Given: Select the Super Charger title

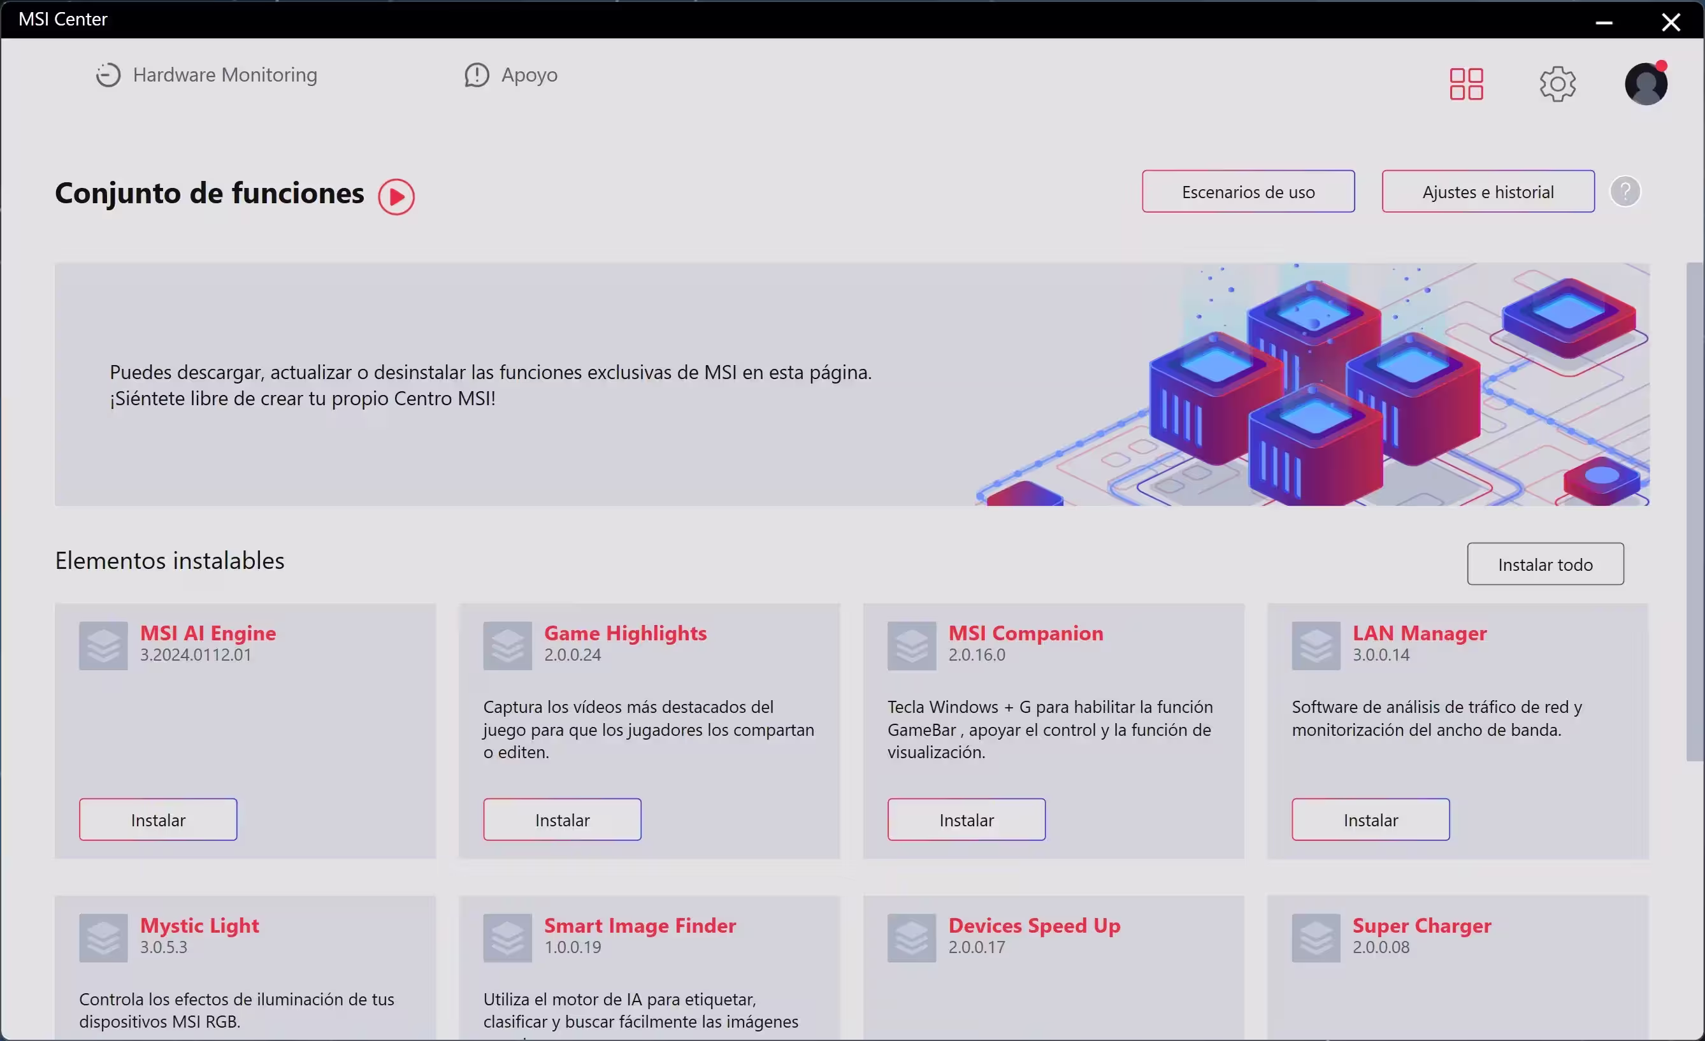Looking at the screenshot, I should [1421, 926].
